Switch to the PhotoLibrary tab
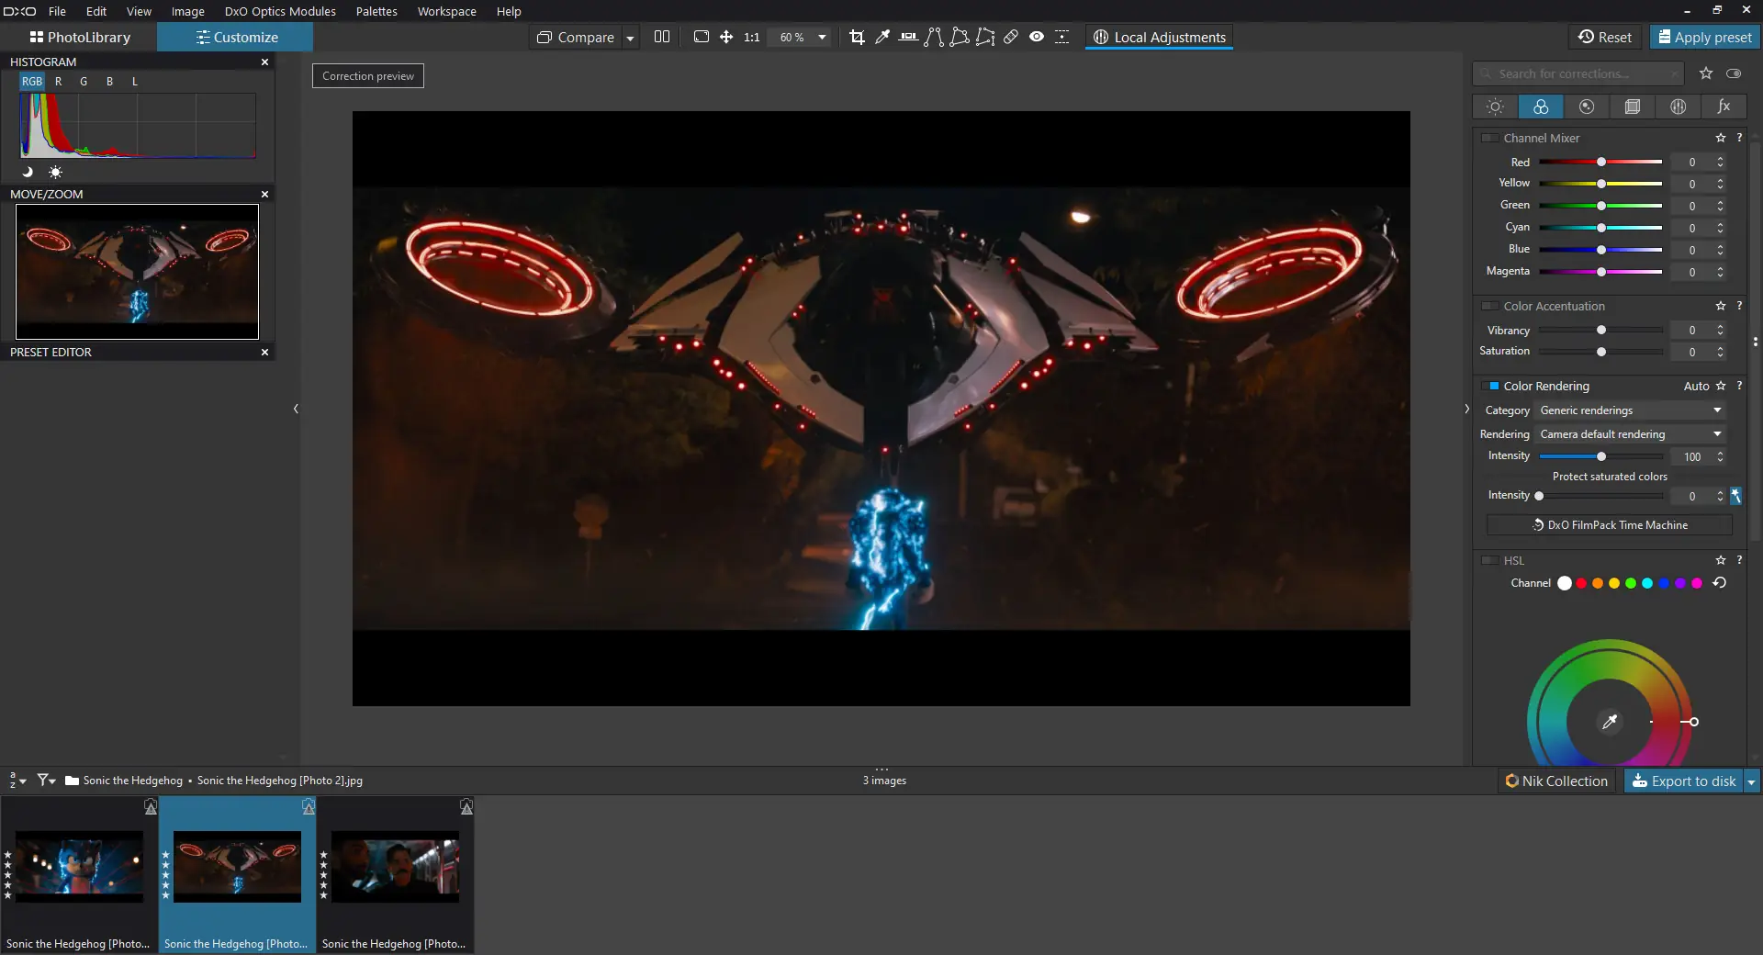Screen dimensions: 1763x955 pyautogui.click(x=80, y=37)
